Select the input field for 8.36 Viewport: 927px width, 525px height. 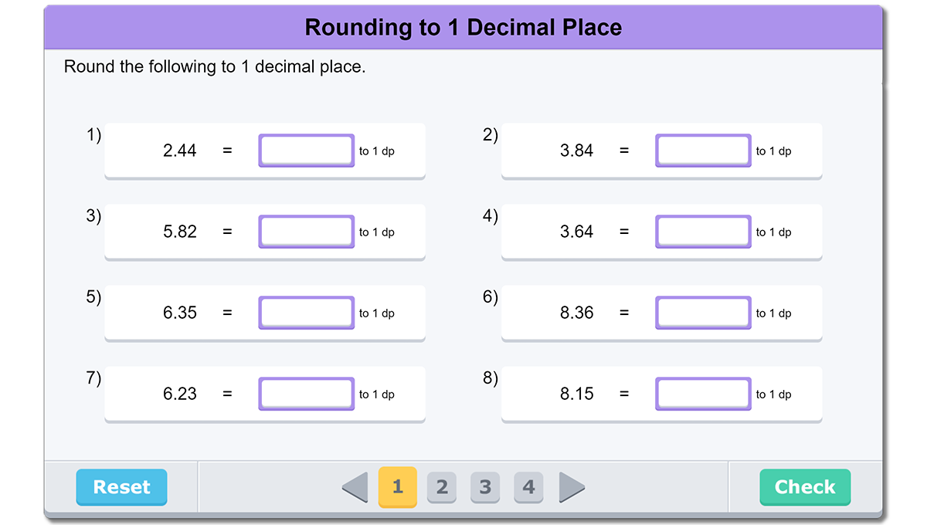coord(703,313)
